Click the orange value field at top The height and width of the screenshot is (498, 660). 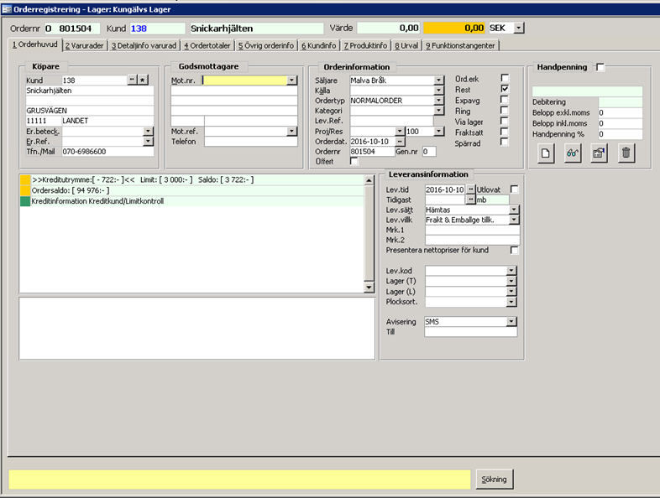pos(454,28)
